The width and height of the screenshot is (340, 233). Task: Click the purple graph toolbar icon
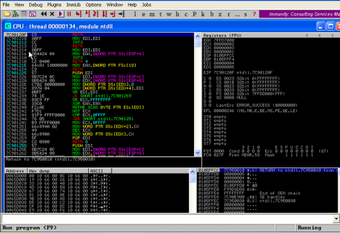click(x=33, y=14)
